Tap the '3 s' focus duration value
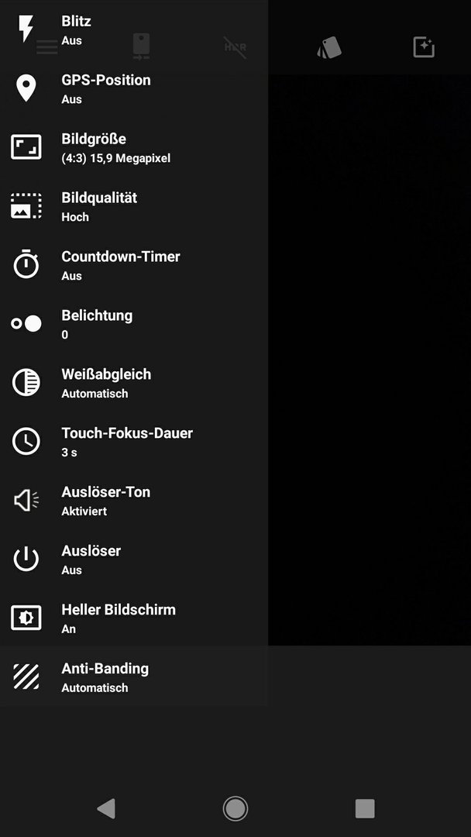471x837 pixels. pyautogui.click(x=69, y=453)
